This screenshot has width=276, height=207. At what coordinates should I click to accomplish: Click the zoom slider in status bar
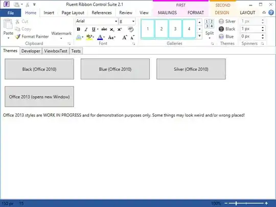(246, 203)
